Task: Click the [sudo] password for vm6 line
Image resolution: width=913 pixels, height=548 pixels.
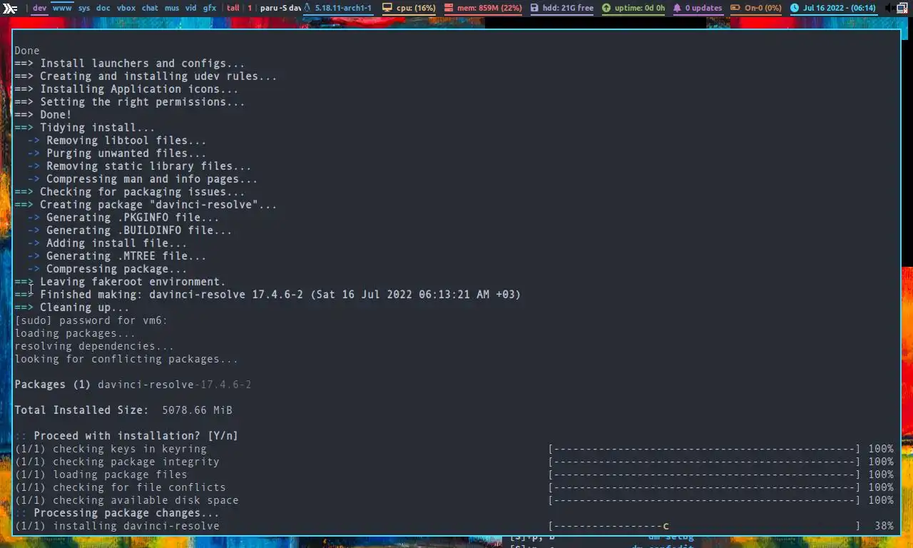Action: pyautogui.click(x=91, y=320)
